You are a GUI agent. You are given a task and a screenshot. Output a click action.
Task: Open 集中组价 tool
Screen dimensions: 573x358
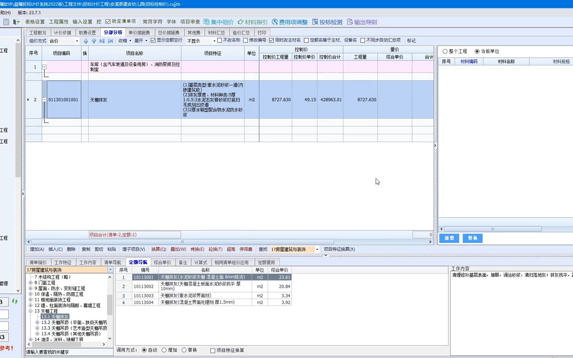pos(219,22)
